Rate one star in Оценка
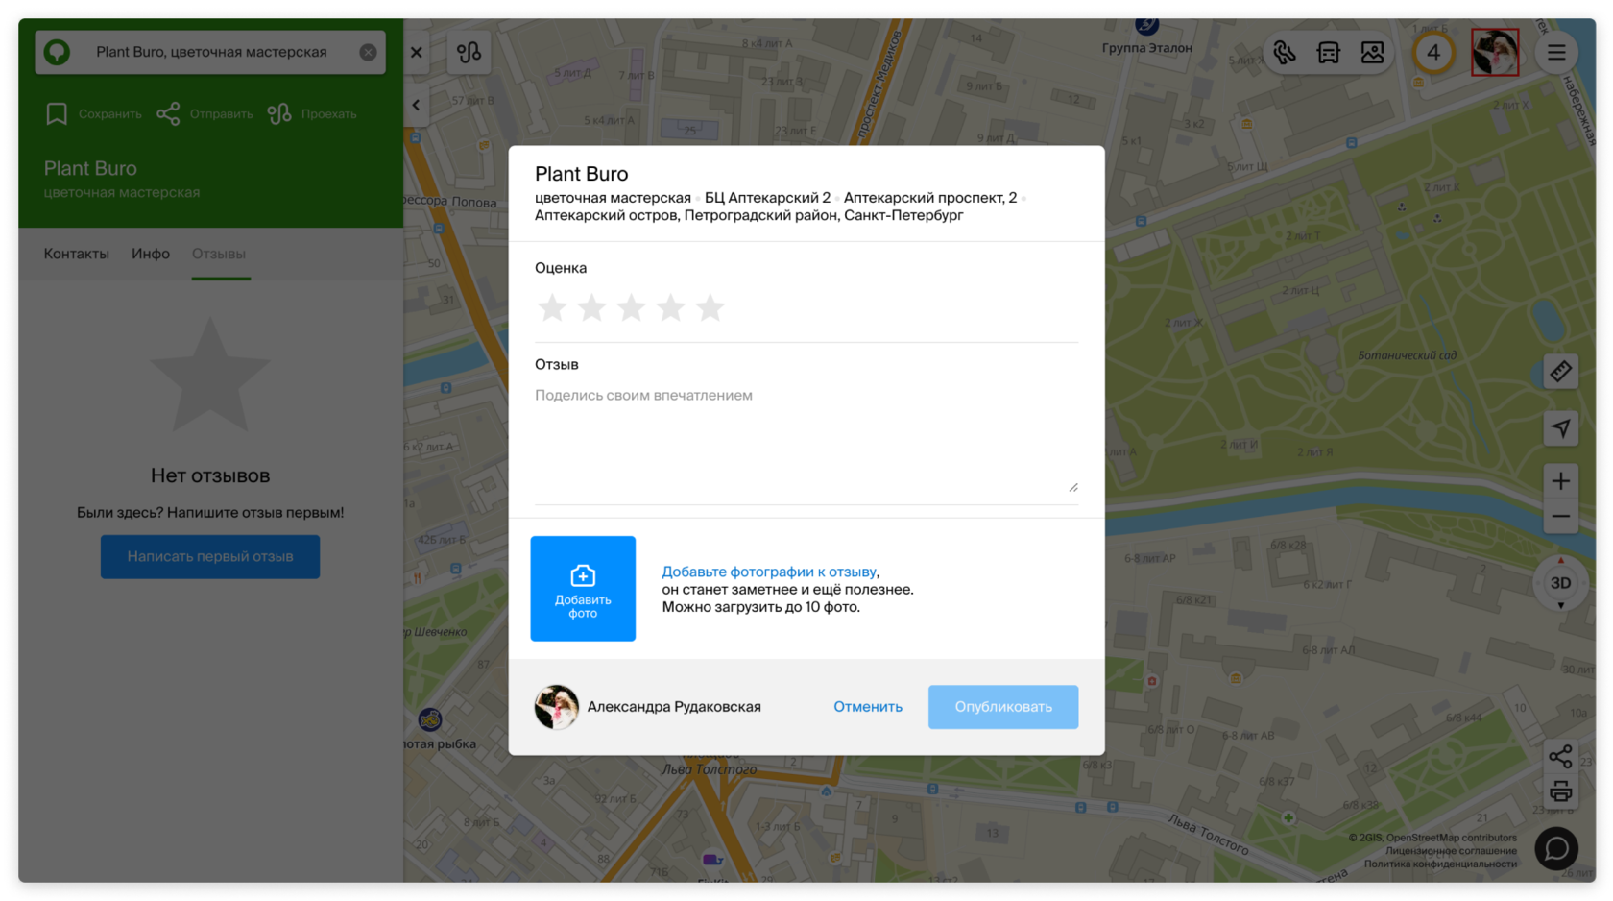This screenshot has height=901, width=1613. click(x=552, y=308)
